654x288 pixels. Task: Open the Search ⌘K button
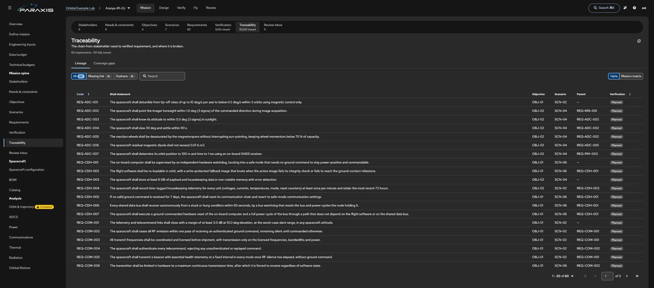(604, 8)
